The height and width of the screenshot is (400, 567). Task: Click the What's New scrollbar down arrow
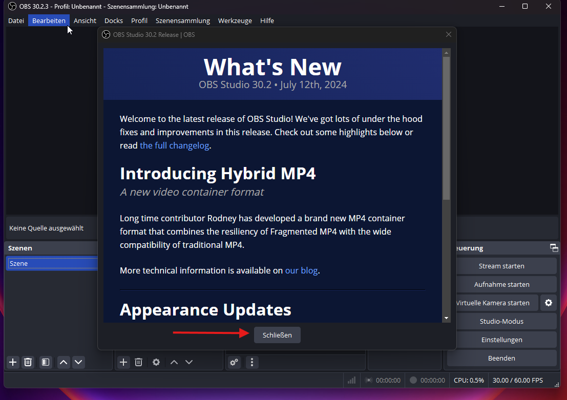446,318
